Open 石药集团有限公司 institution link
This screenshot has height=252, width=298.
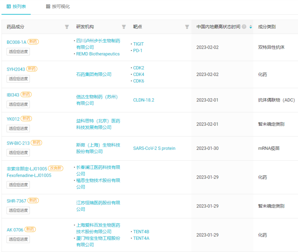(x=94, y=74)
